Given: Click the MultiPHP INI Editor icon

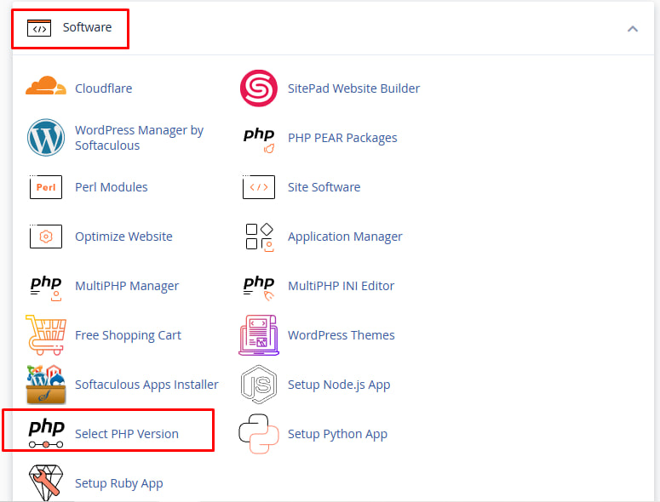Looking at the screenshot, I should coord(258,288).
